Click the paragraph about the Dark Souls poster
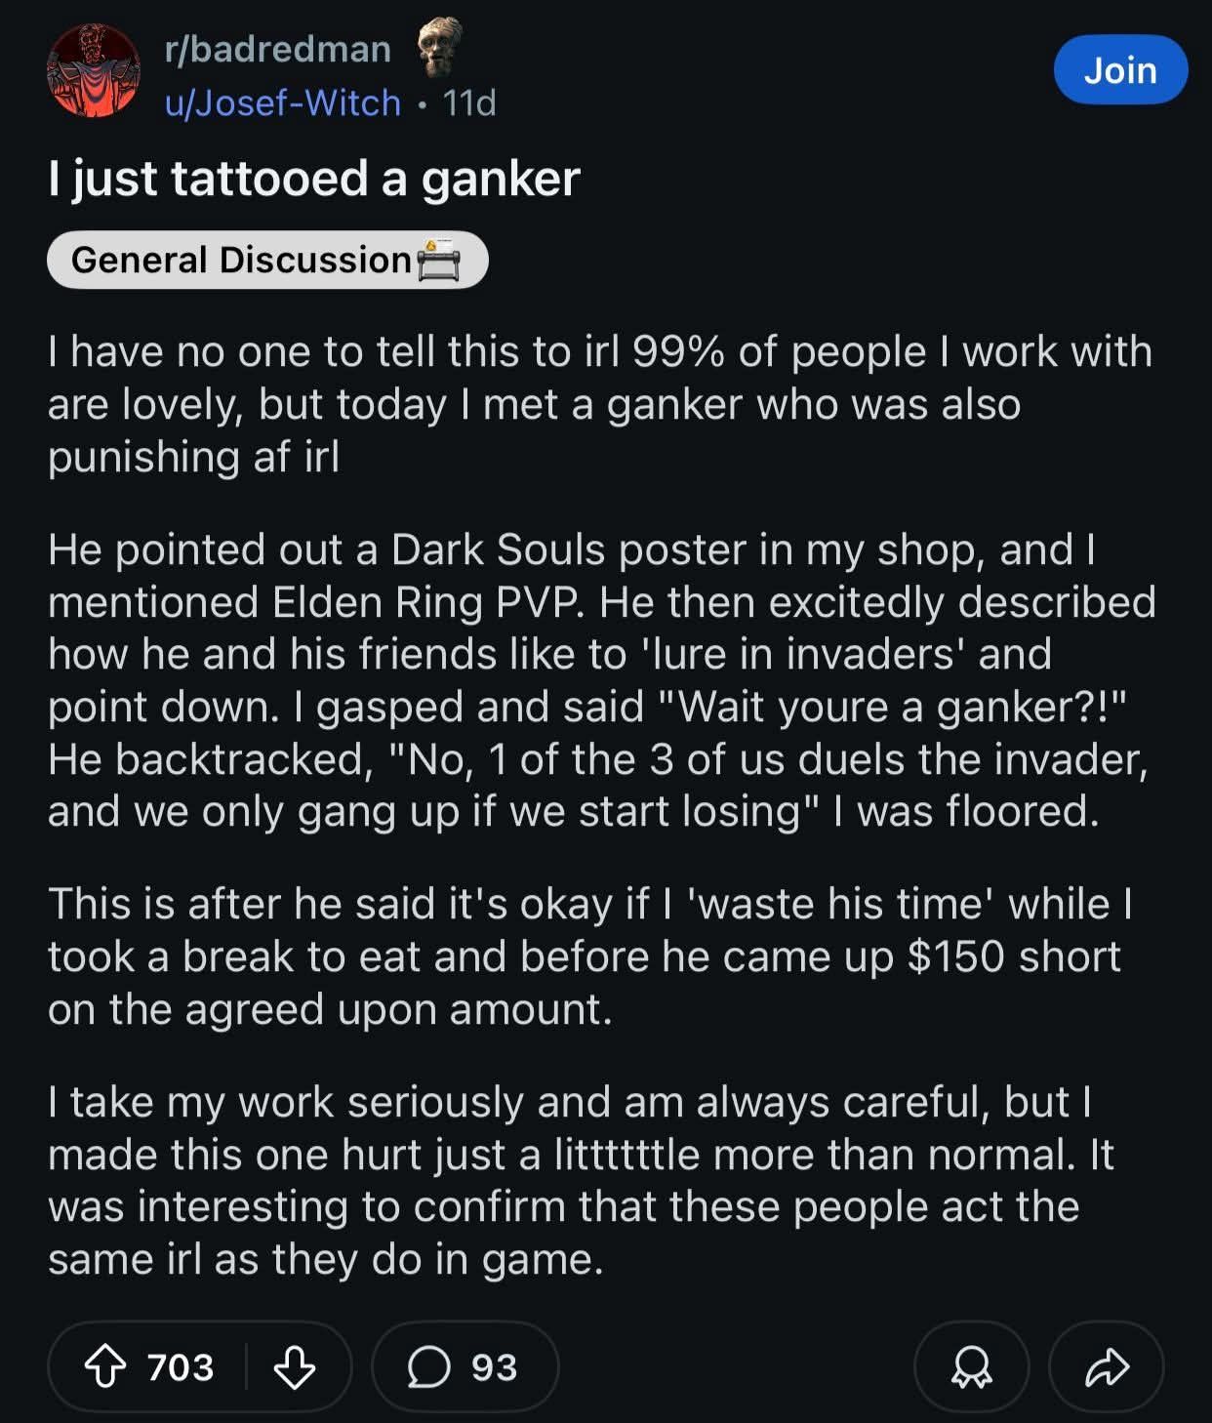 tap(602, 680)
